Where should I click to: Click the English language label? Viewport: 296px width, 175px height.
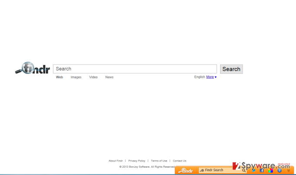(x=200, y=77)
